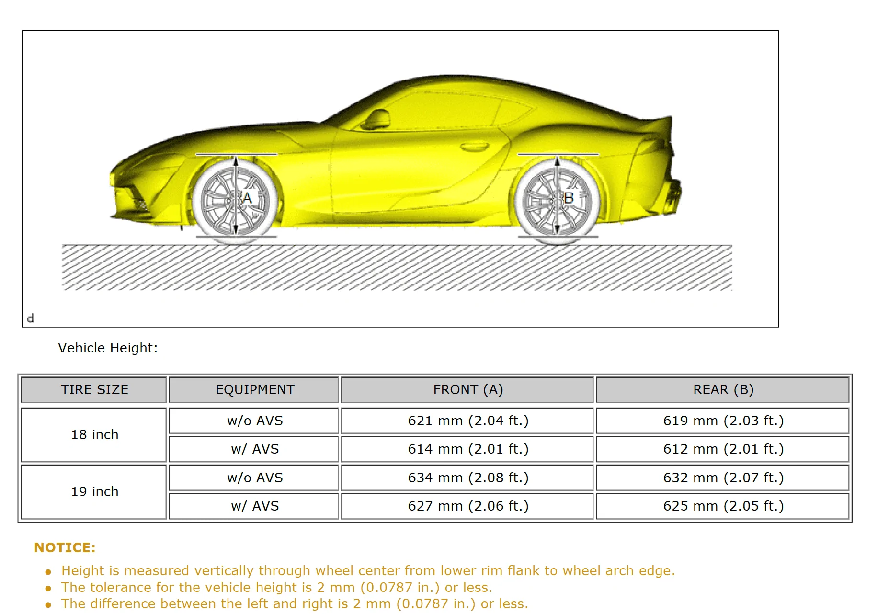
Task: Click the w/ AVS cell in 18 inch row
Action: (254, 449)
